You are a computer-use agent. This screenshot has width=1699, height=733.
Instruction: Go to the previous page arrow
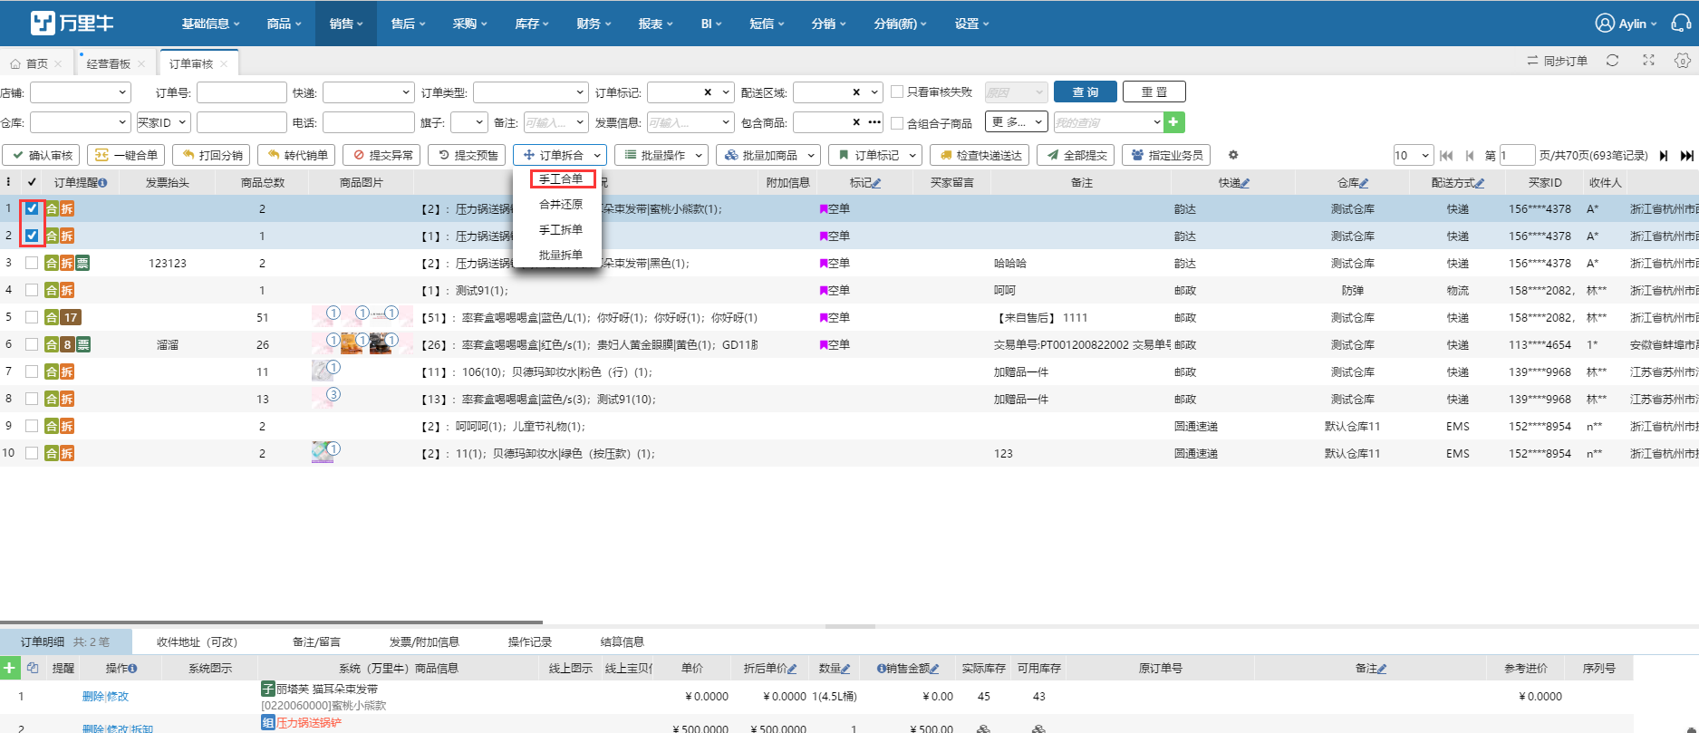coord(1469,156)
